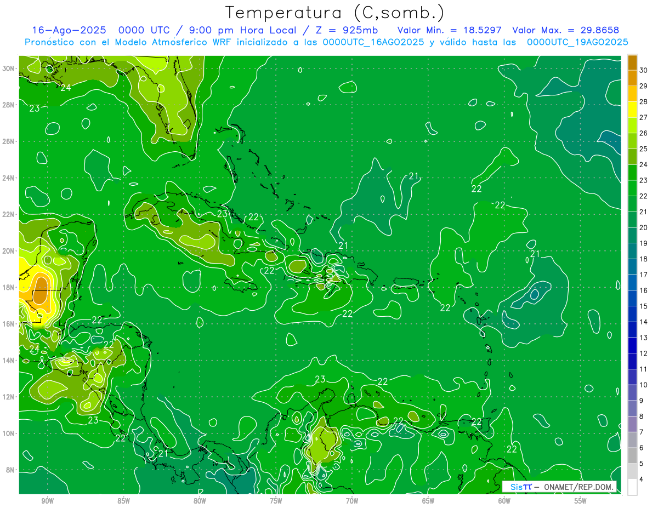This screenshot has height=508, width=658.
Task: Click the title "Temperatura (C,somb.)"
Action: (334, 13)
